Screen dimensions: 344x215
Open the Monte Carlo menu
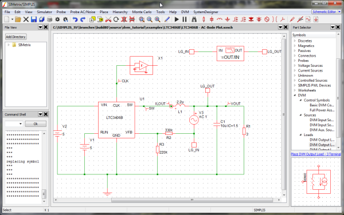tap(142, 12)
